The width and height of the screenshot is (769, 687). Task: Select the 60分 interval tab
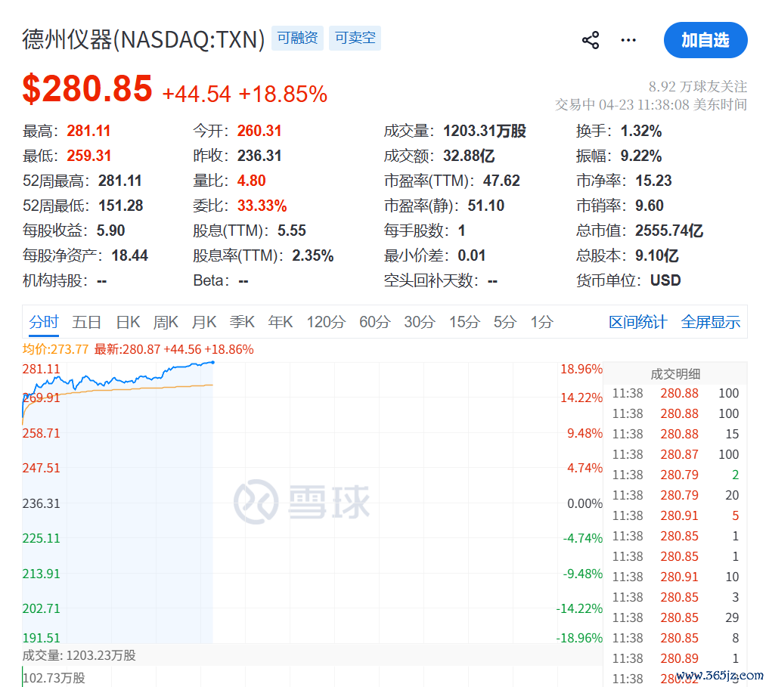point(375,322)
